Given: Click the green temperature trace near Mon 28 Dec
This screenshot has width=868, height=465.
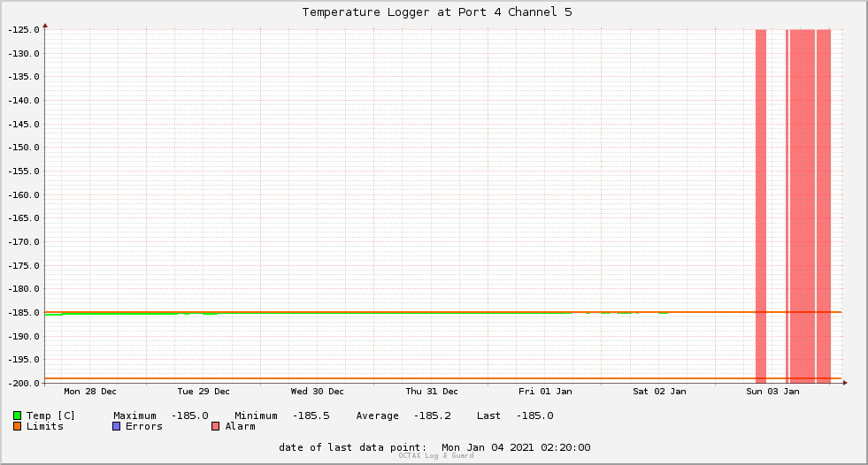Looking at the screenshot, I should point(90,314).
